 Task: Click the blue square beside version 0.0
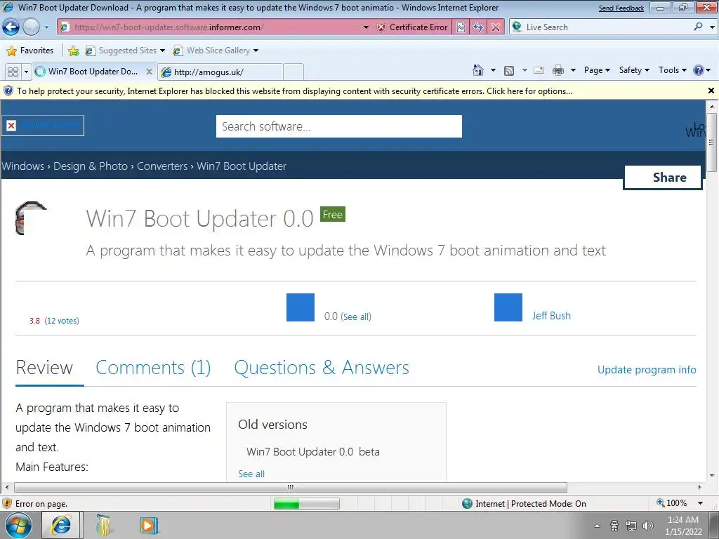[301, 307]
